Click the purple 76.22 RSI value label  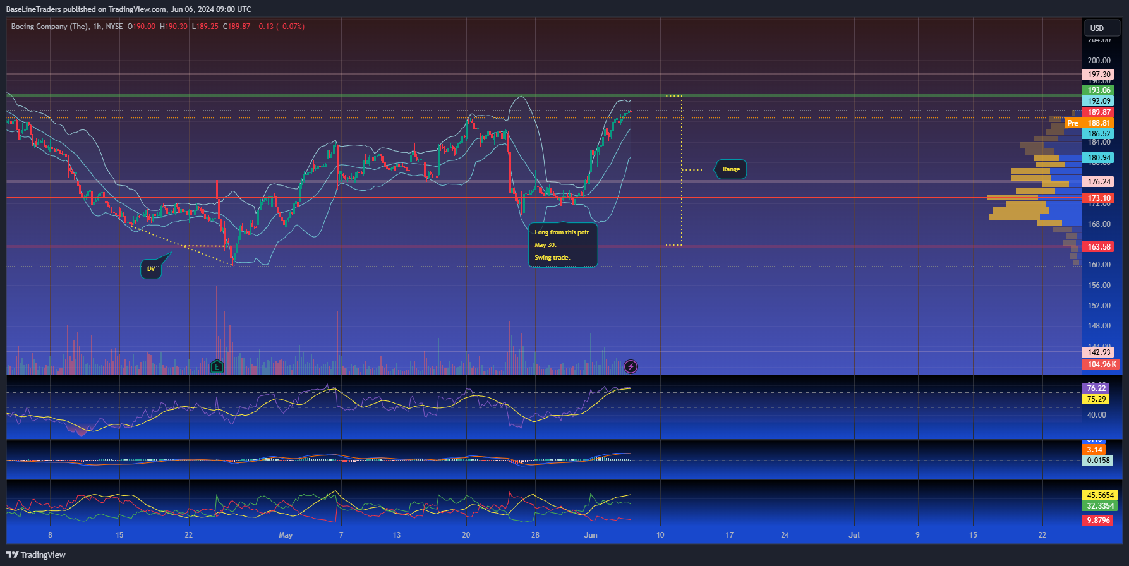(x=1096, y=388)
